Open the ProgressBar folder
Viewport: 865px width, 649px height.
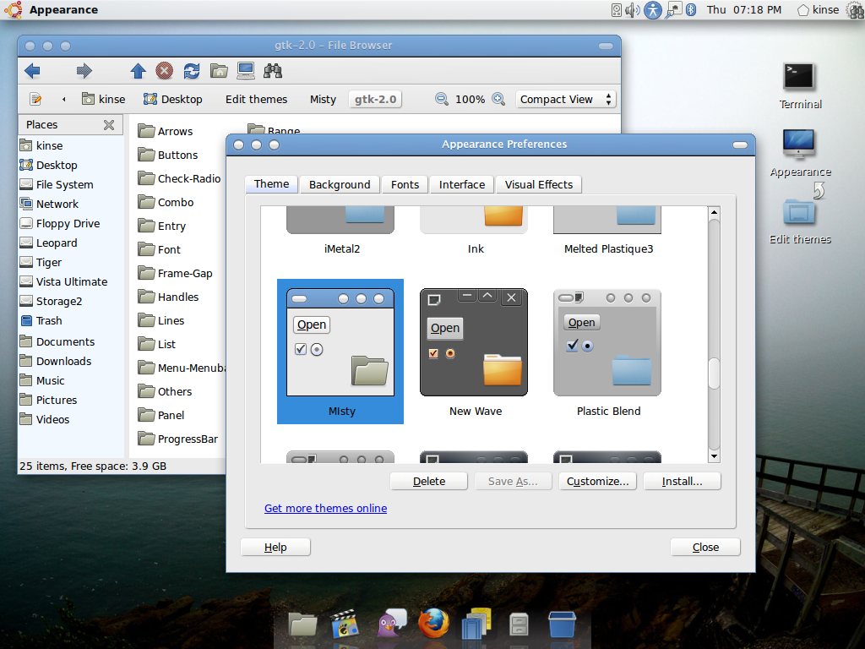pyautogui.click(x=178, y=439)
